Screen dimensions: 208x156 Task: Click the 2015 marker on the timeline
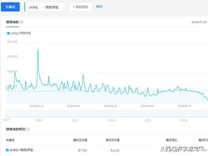(148, 120)
